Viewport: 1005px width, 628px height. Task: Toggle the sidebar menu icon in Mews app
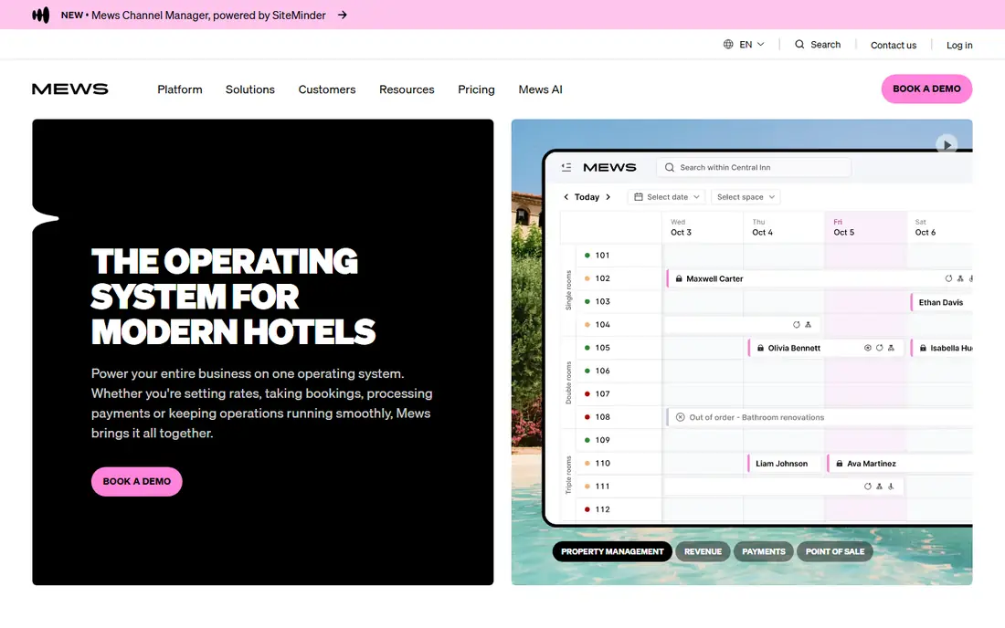pyautogui.click(x=566, y=167)
